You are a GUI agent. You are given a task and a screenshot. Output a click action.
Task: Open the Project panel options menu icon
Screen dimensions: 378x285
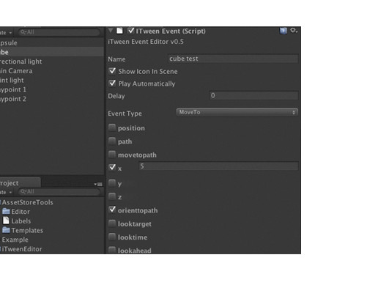click(x=98, y=184)
